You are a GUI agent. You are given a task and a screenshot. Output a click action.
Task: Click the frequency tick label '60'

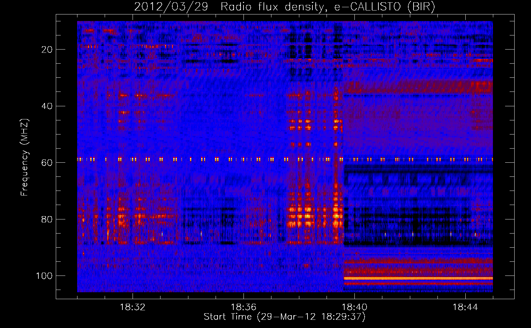[47, 163]
